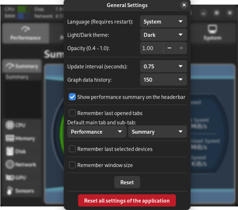Increase opacity with the plus button
238x210 pixels.
(x=181, y=48)
